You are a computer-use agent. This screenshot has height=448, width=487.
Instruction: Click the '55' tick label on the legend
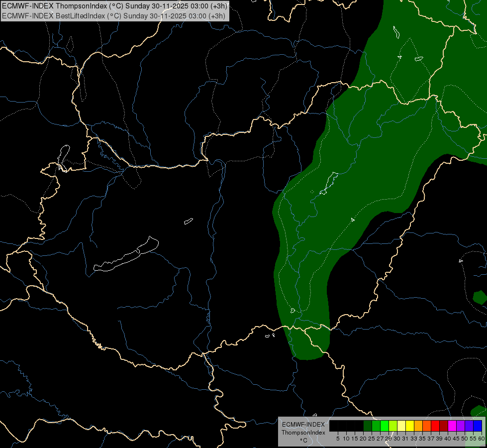click(473, 439)
